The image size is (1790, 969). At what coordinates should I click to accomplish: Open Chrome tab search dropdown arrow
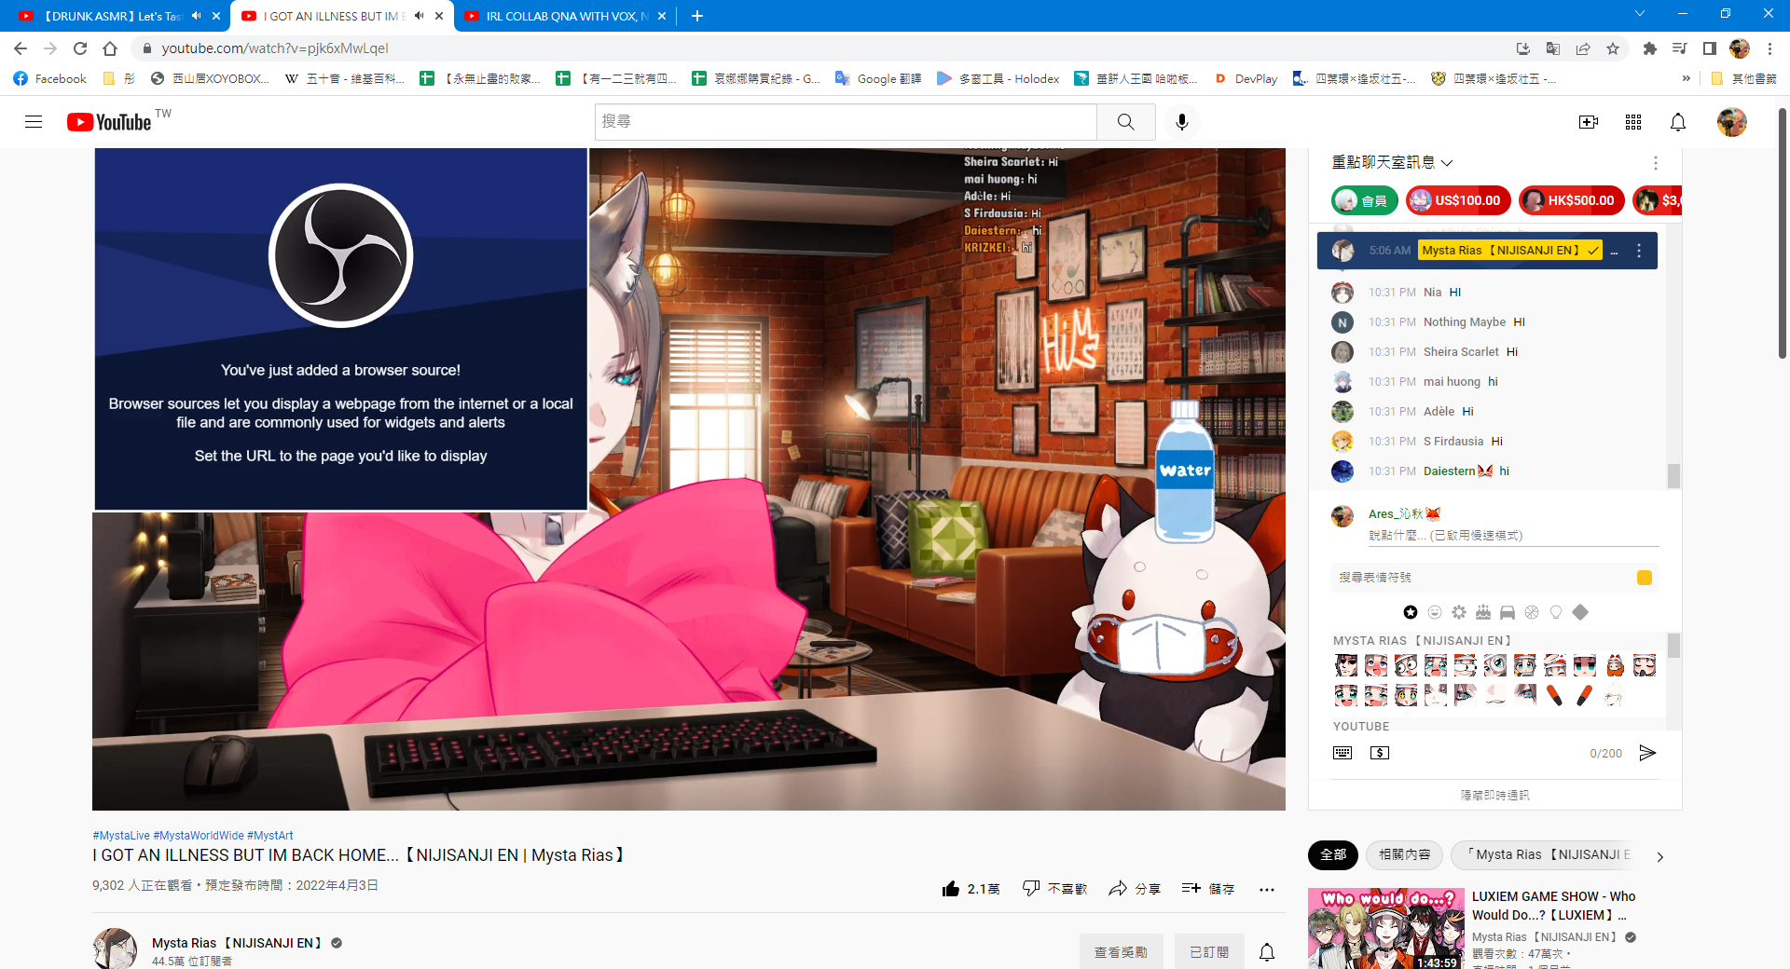[x=1640, y=14]
